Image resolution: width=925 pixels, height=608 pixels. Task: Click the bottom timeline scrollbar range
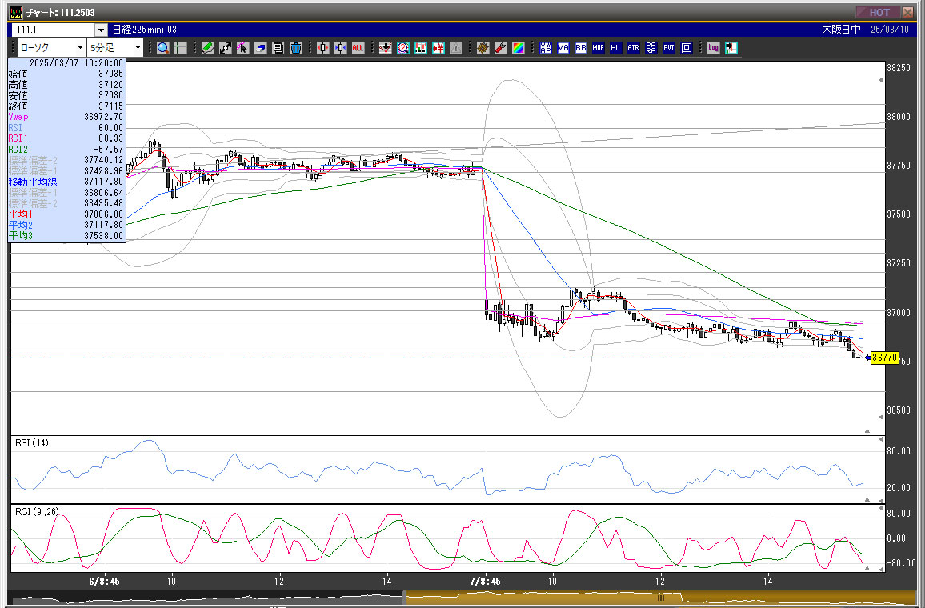pos(661,598)
